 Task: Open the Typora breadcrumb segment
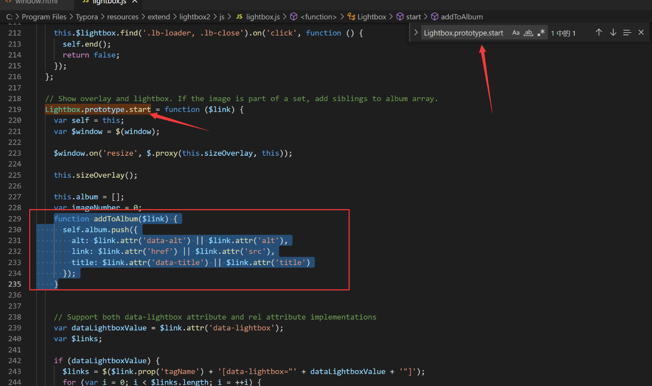pos(87,17)
